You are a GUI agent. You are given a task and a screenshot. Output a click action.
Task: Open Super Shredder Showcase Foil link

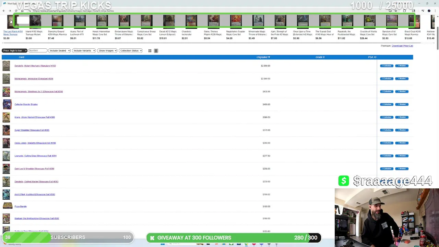click(32, 130)
